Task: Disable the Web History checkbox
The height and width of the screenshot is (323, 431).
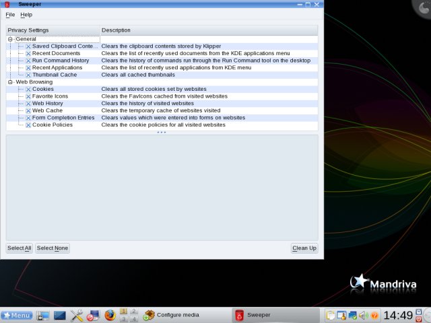Action: coord(28,104)
